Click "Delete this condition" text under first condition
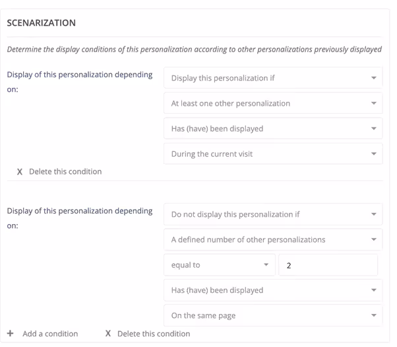397x347 pixels. [x=65, y=172]
